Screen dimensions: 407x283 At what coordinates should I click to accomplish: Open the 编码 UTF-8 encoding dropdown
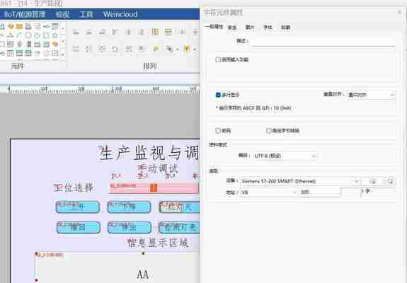[285, 156]
